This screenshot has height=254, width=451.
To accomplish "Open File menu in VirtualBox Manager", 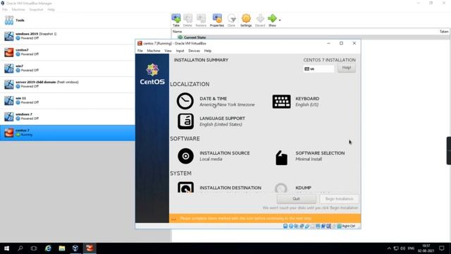I will pyautogui.click(x=5, y=9).
